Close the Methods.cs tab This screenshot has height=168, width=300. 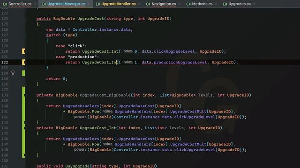point(216,4)
